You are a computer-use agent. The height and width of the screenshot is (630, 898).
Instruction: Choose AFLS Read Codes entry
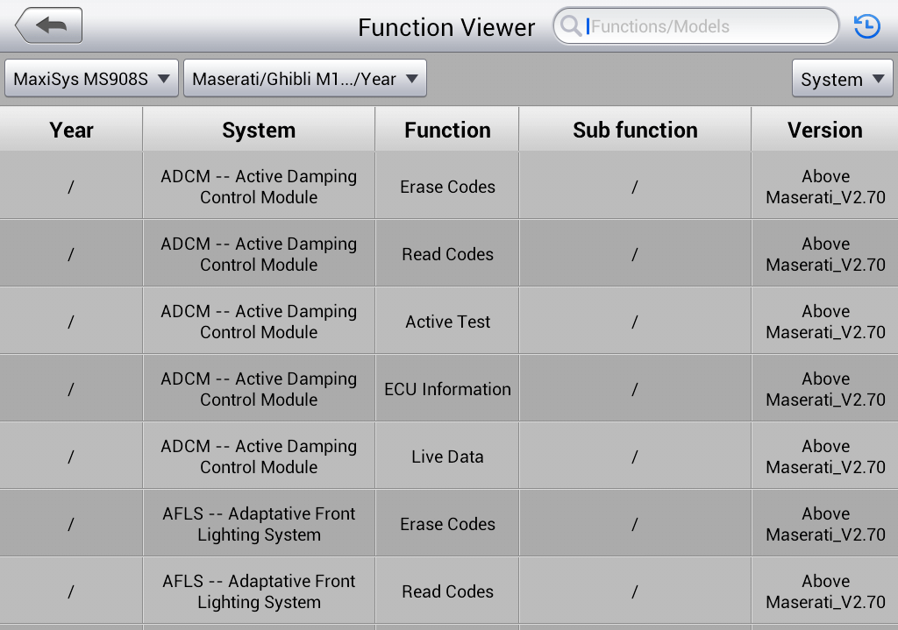pos(449,591)
